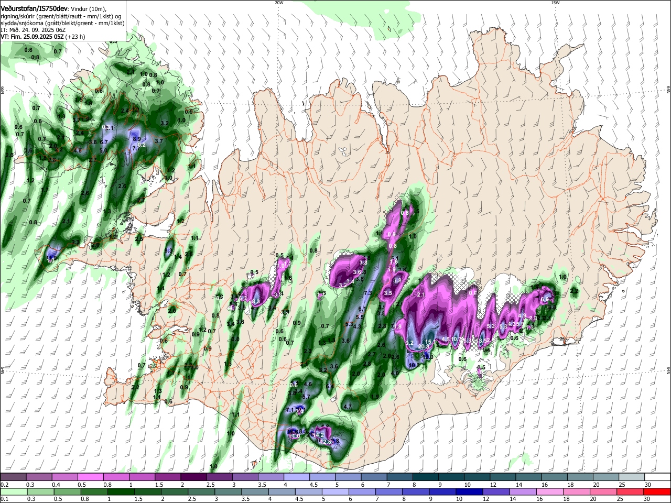Click the 20W longitude label
The width and height of the screenshot is (671, 503).
pos(279,3)
